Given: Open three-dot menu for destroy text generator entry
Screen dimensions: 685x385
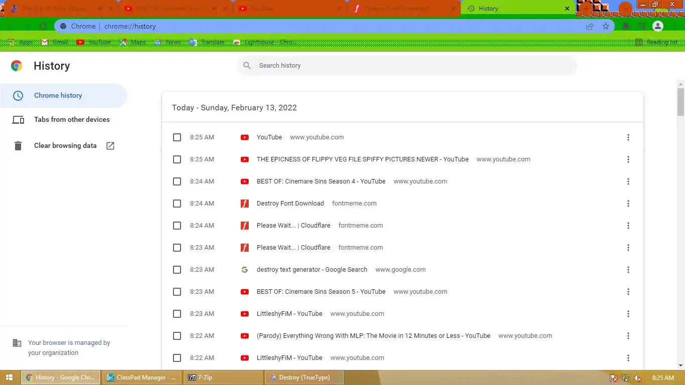Looking at the screenshot, I should point(628,270).
